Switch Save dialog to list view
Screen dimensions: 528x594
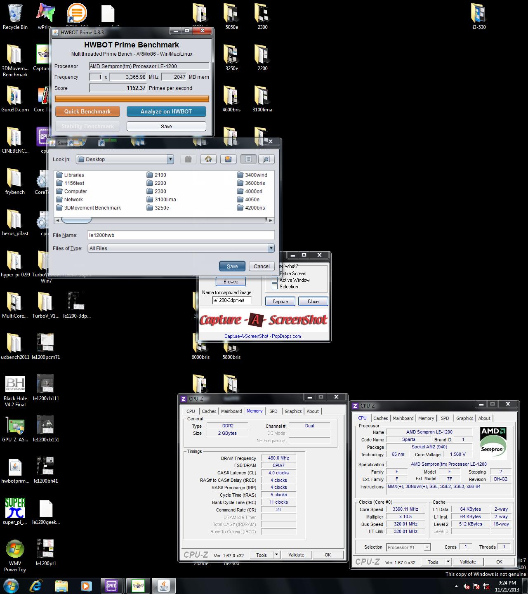[x=248, y=159]
